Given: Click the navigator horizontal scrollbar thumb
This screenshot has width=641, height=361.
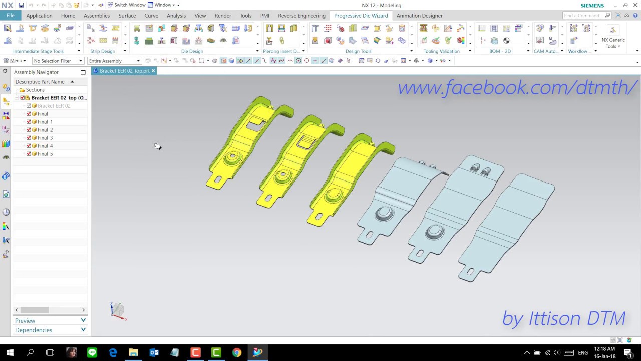Looking at the screenshot, I should (x=34, y=310).
